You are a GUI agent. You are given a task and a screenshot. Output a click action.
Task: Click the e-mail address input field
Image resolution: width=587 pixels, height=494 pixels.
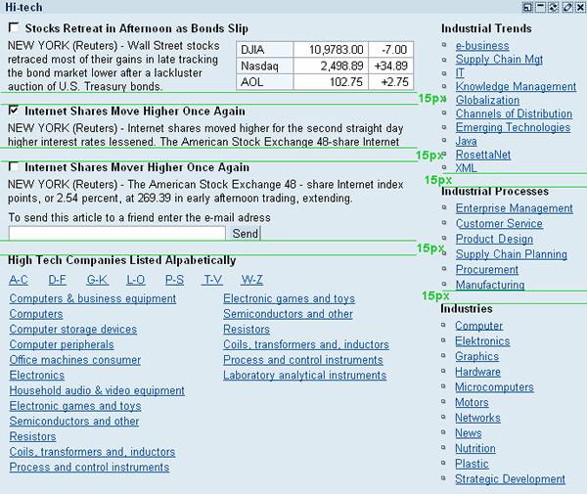tap(116, 234)
